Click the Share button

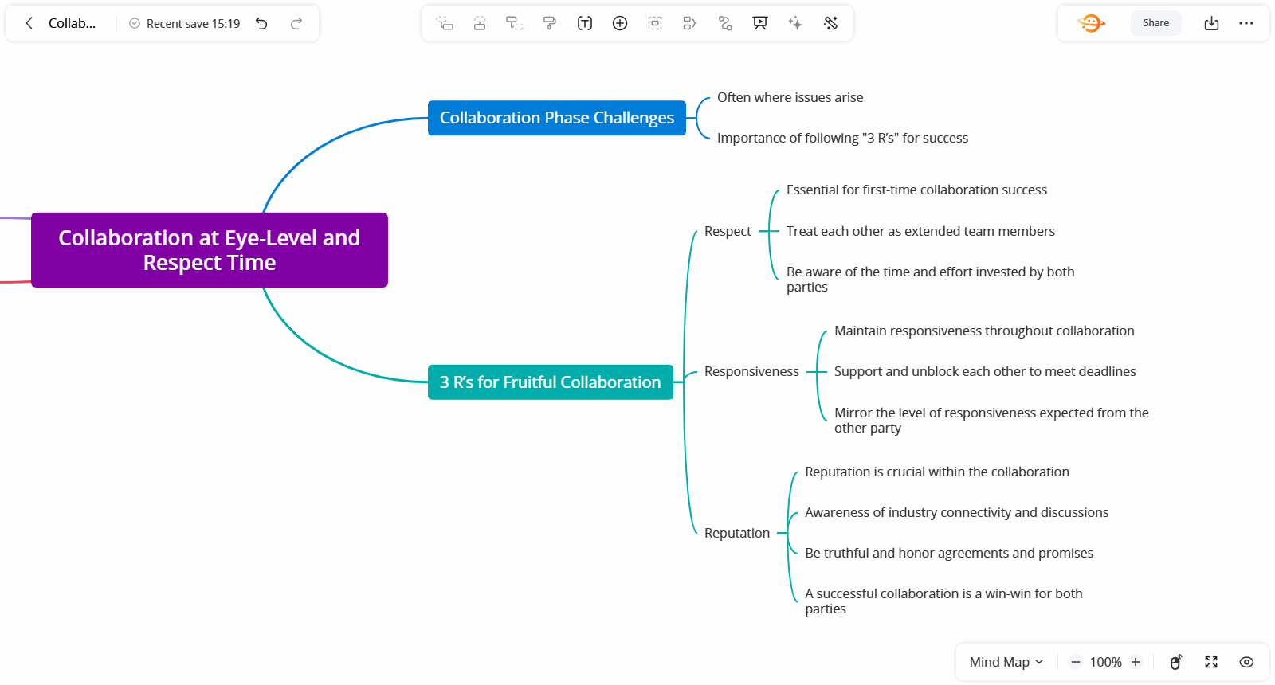(1155, 23)
